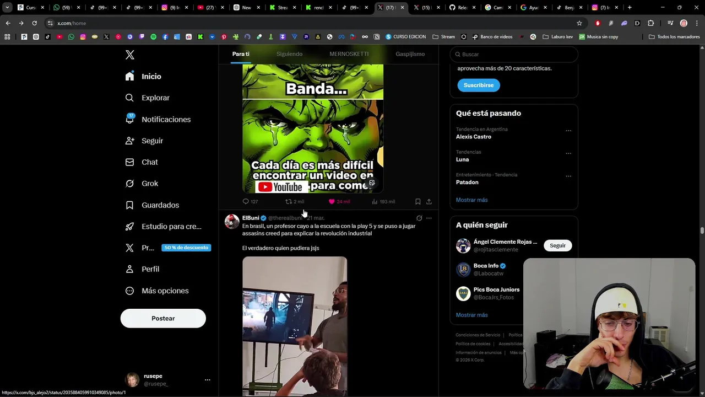Reload the page in browser

pos(34,23)
